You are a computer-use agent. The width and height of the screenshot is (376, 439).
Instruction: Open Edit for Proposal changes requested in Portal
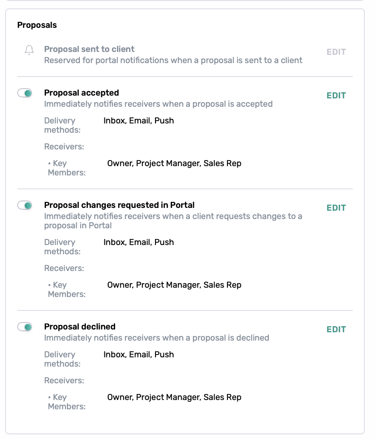[x=336, y=208]
